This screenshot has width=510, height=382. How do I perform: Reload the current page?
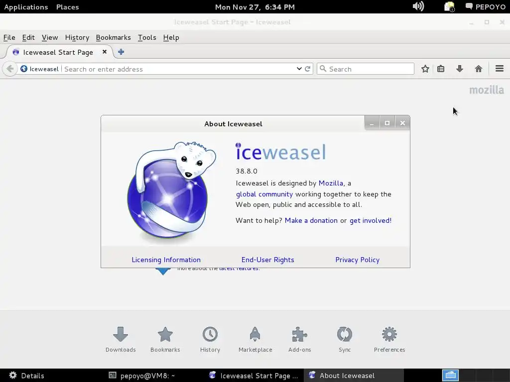tap(308, 69)
